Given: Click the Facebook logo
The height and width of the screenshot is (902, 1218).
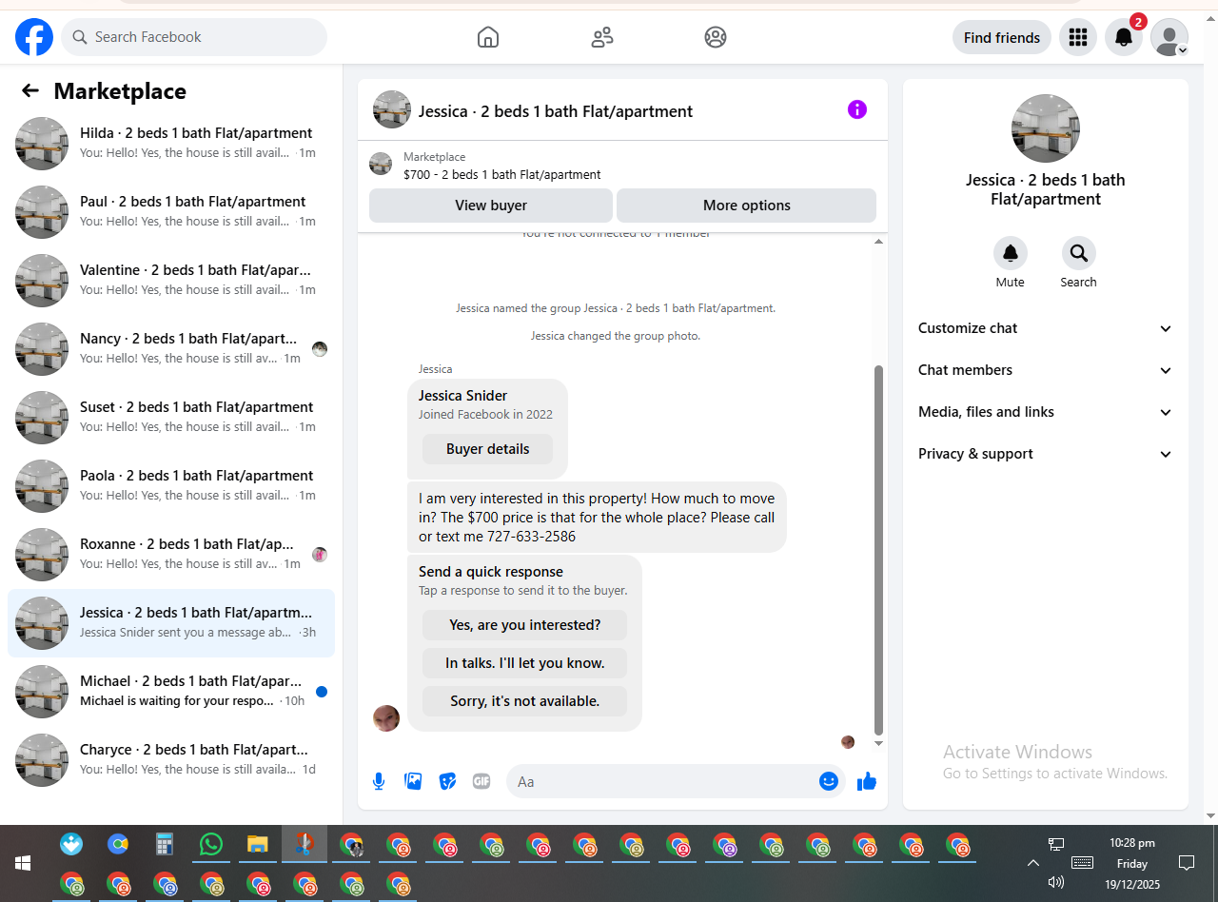Looking at the screenshot, I should click(34, 37).
